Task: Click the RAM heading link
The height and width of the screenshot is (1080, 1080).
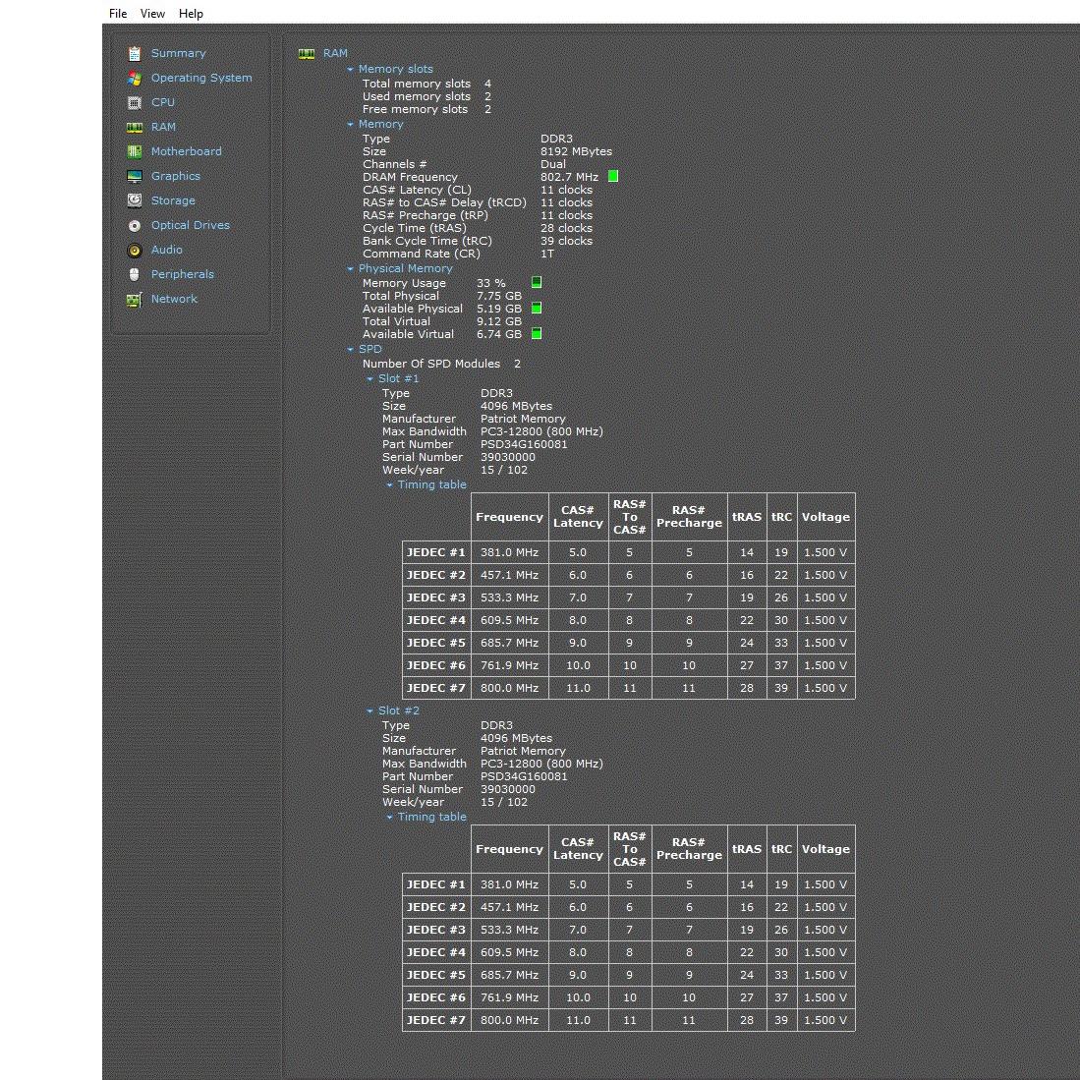Action: (x=335, y=53)
